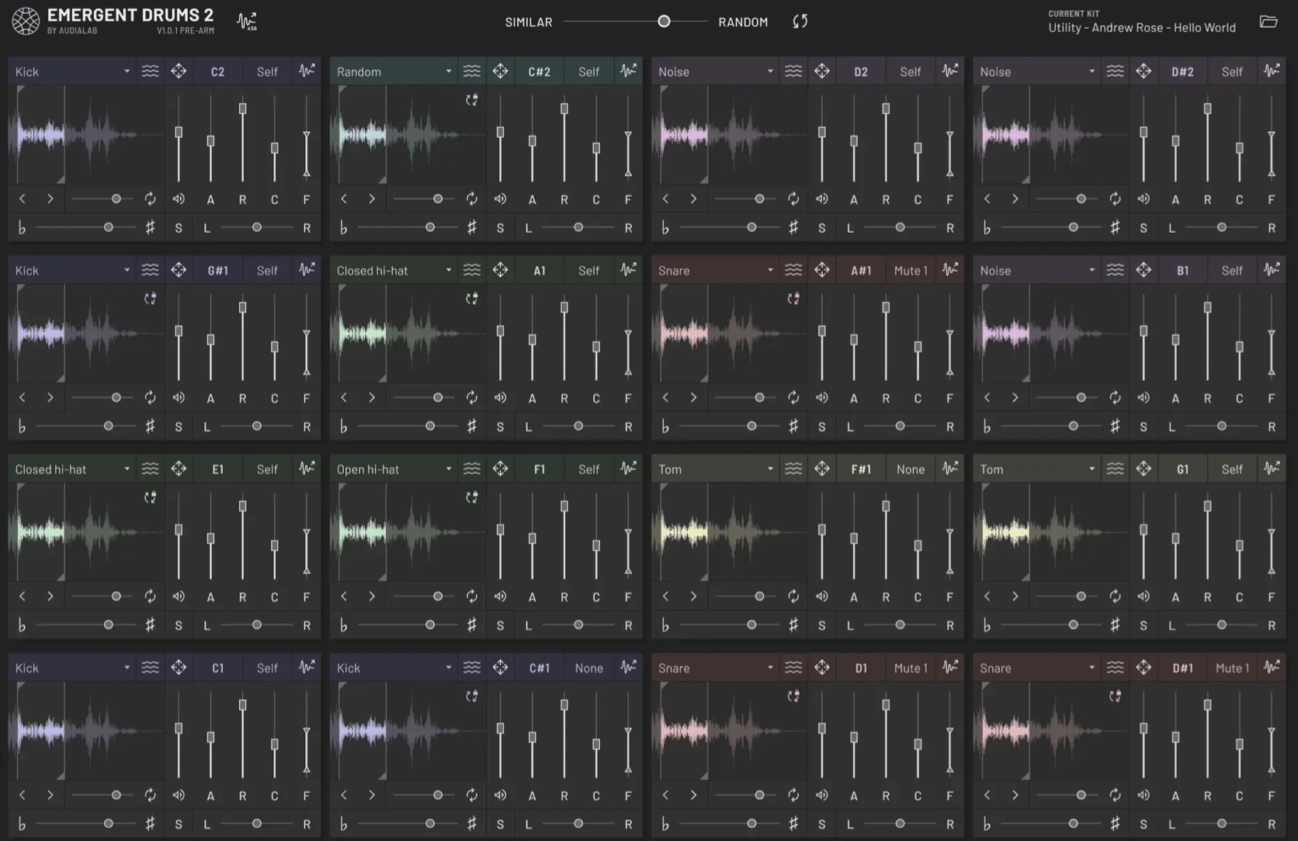Click the G#1 note assignment button
This screenshot has height=841, width=1298.
218,270
